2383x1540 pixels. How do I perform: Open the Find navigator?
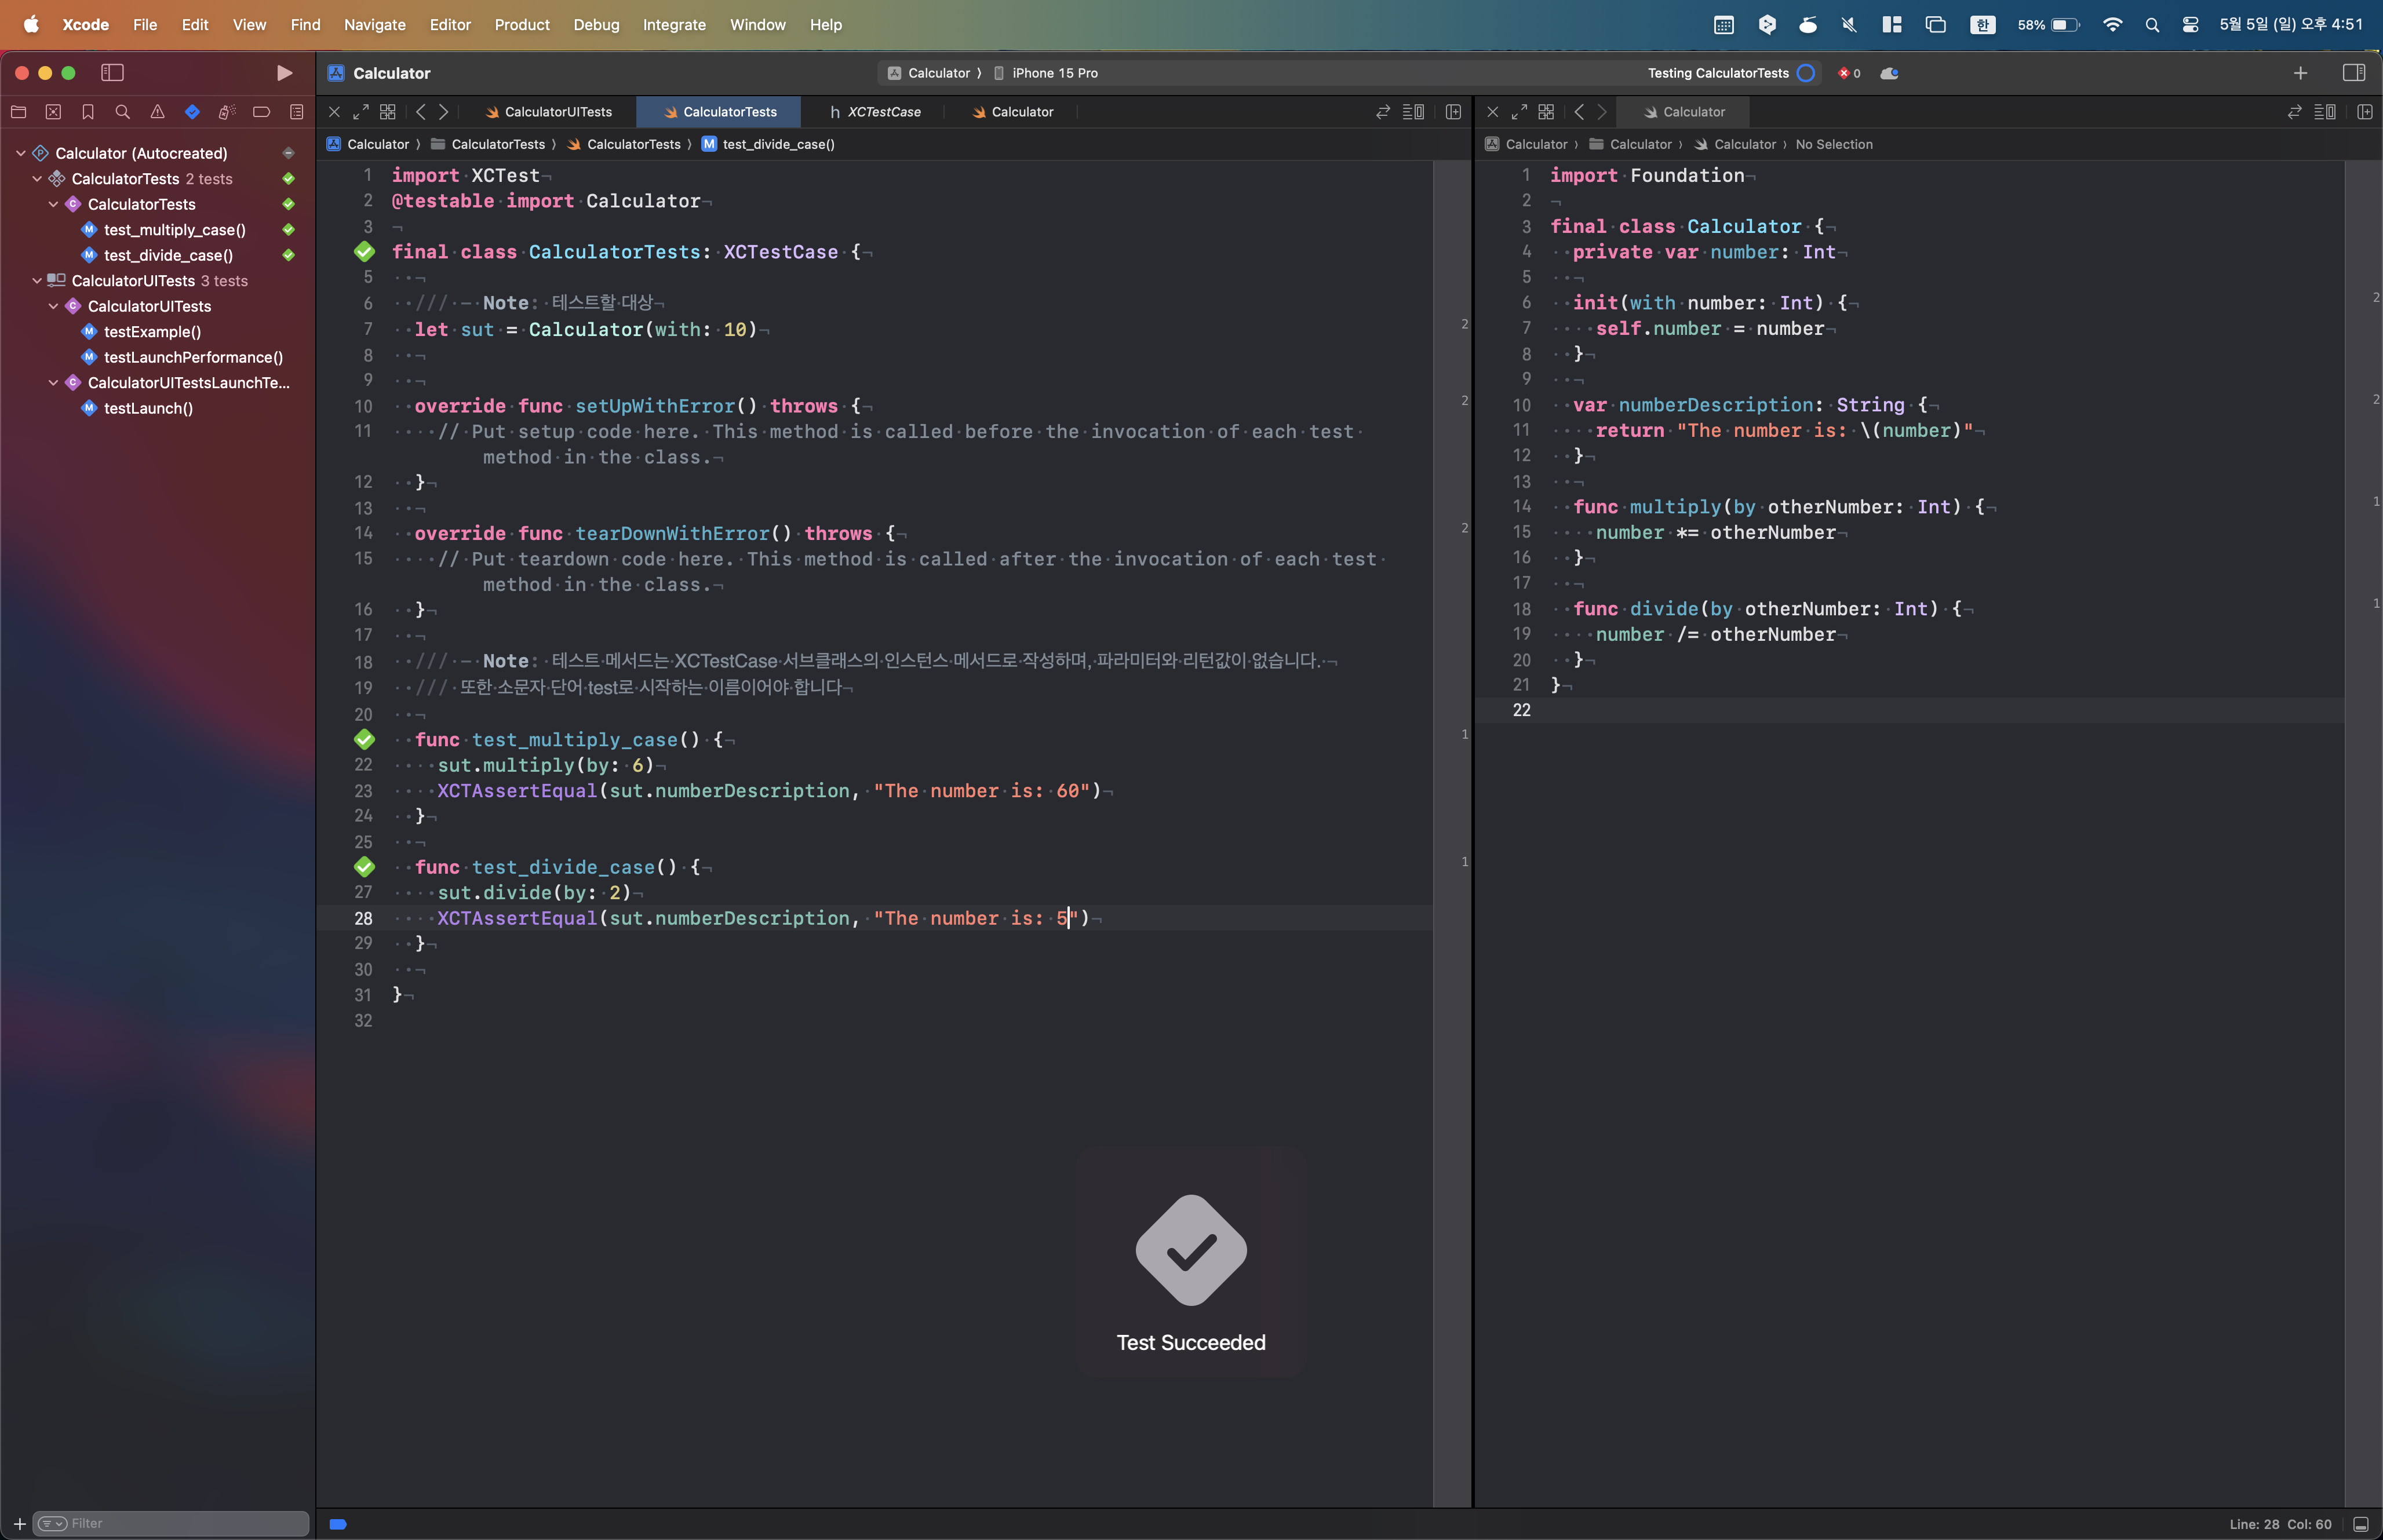point(122,112)
